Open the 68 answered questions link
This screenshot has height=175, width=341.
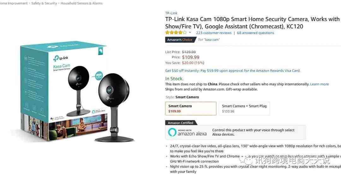coord(255,33)
